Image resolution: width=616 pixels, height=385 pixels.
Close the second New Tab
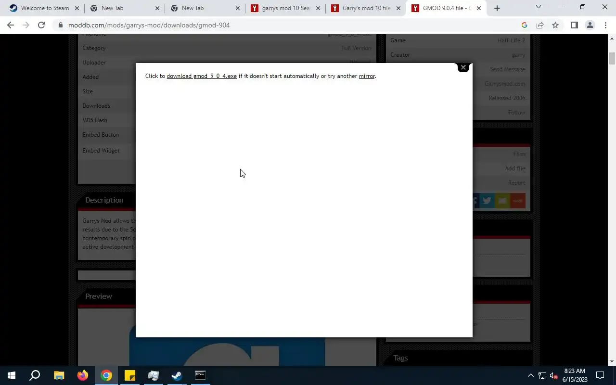tap(238, 8)
